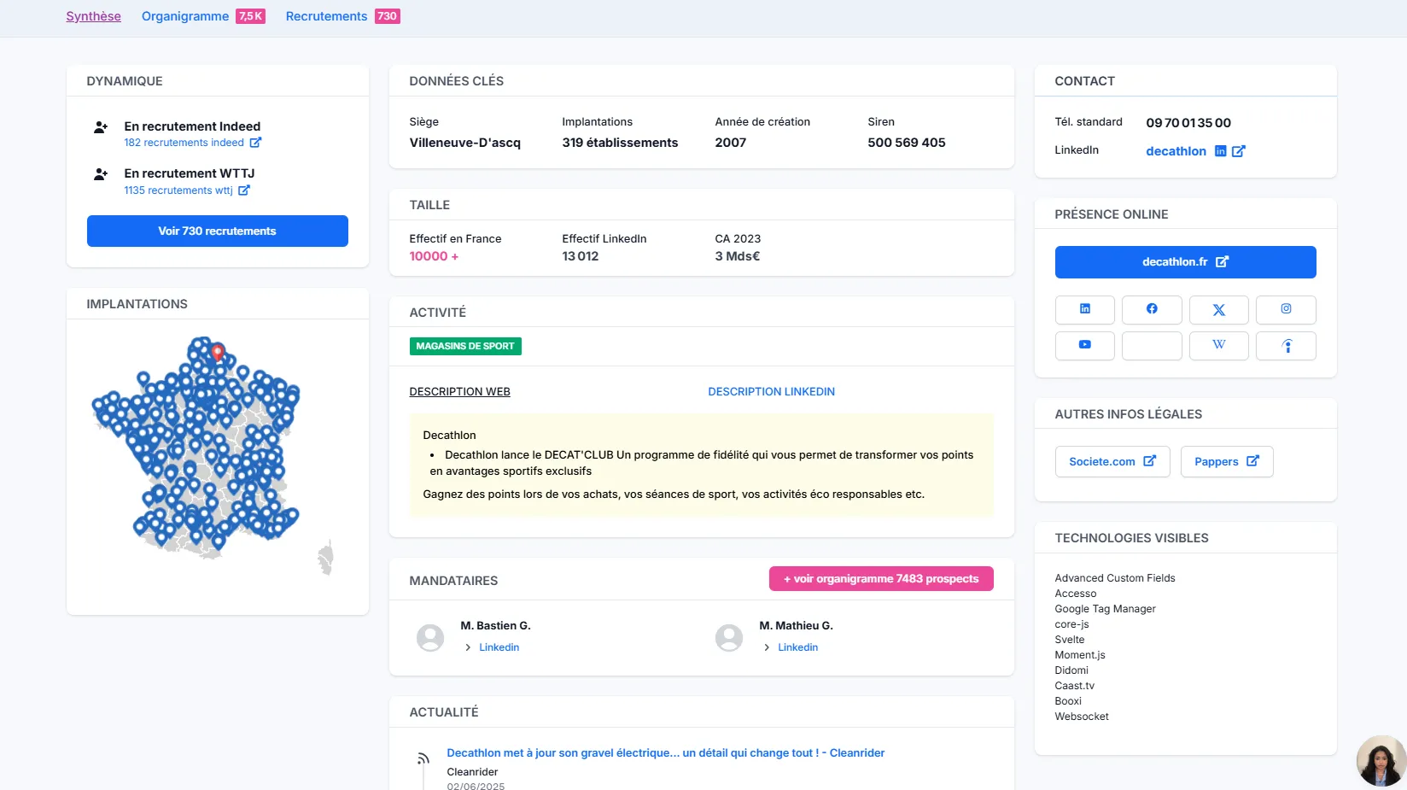Open the Wikipedia presence button

click(1218, 345)
